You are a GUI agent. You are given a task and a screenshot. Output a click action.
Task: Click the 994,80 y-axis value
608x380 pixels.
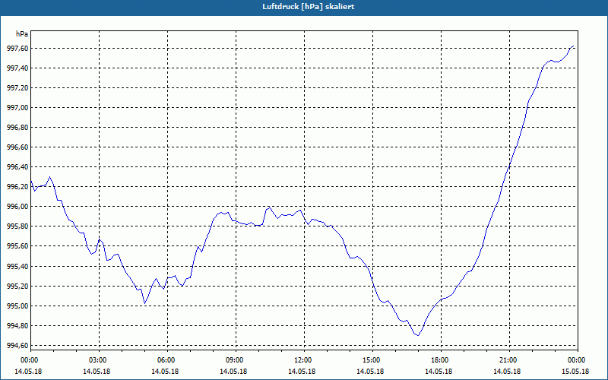(x=18, y=326)
